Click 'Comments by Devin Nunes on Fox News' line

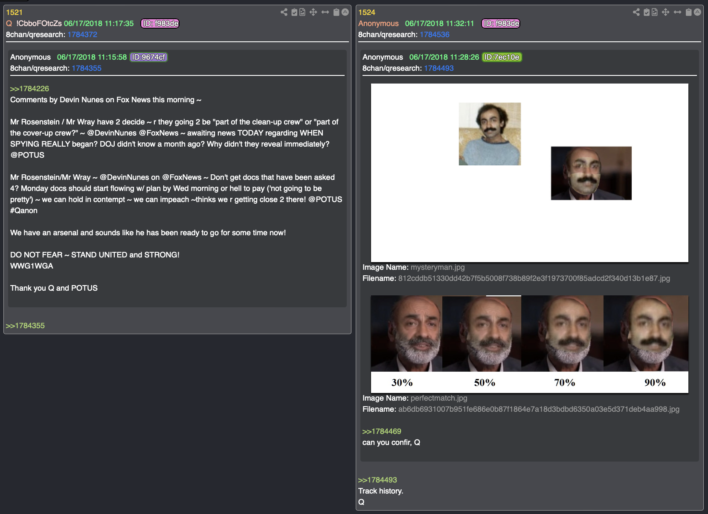106,100
